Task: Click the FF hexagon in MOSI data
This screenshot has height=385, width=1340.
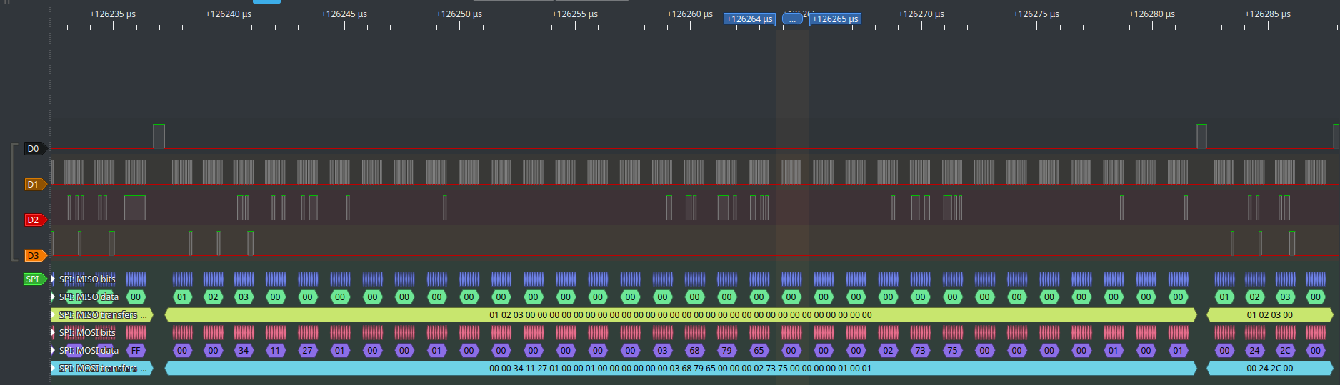Action: click(x=136, y=351)
